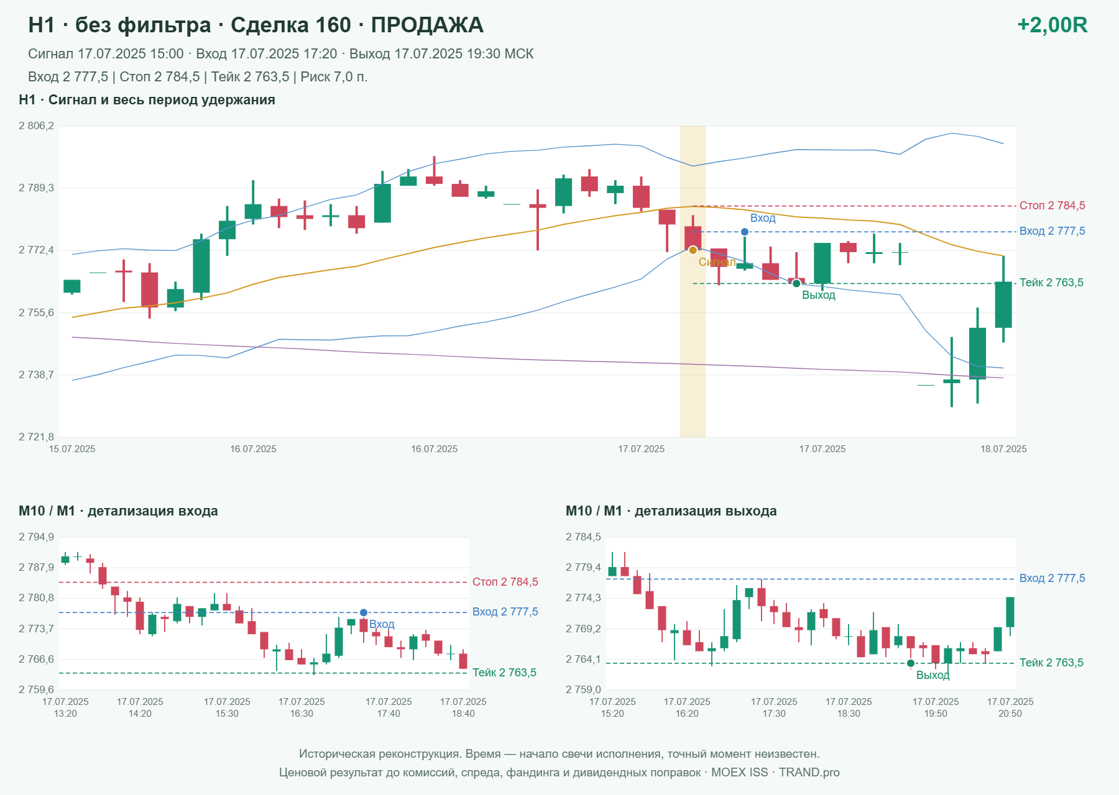Click the 2 794,9 axis value in entry chart

coord(36,537)
